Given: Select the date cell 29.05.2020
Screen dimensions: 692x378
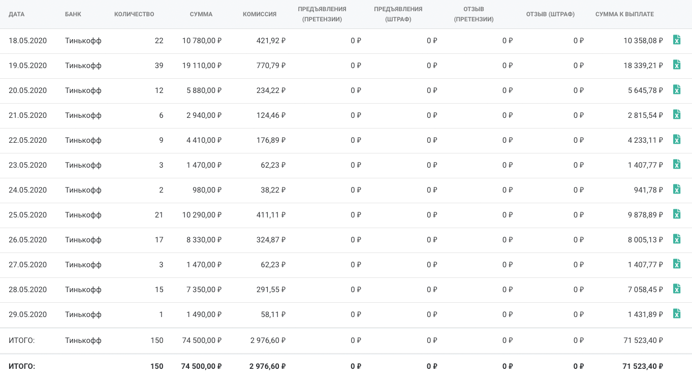Looking at the screenshot, I should point(27,314).
